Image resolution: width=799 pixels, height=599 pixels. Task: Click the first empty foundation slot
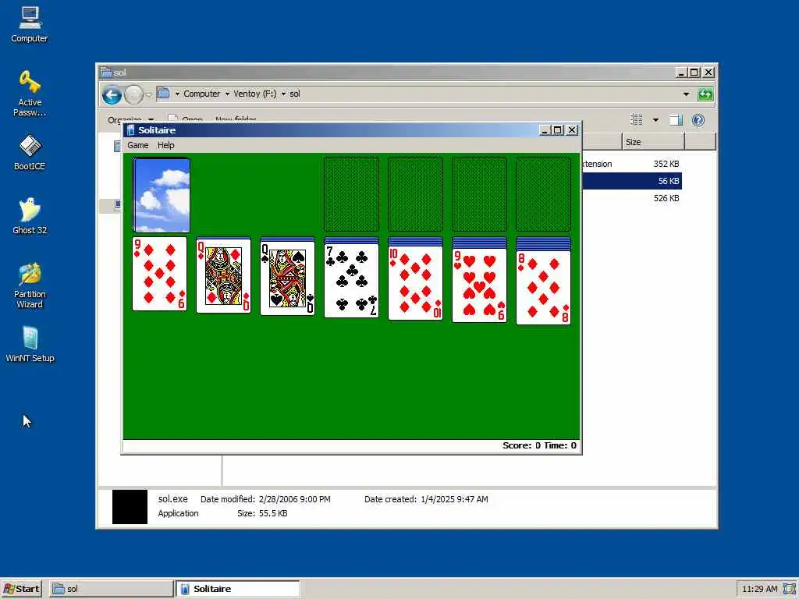tap(352, 194)
